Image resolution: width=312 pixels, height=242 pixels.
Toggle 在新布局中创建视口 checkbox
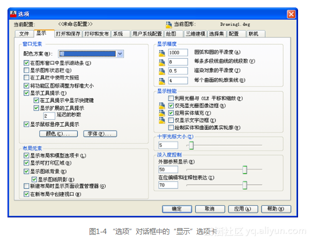(x=26, y=194)
